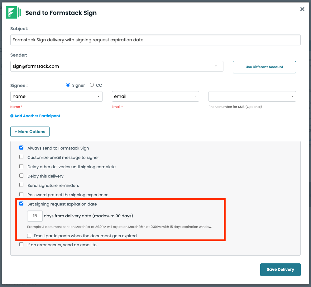Open the Phone number for SMS dropdown
This screenshot has width=311, height=287.
point(252,96)
